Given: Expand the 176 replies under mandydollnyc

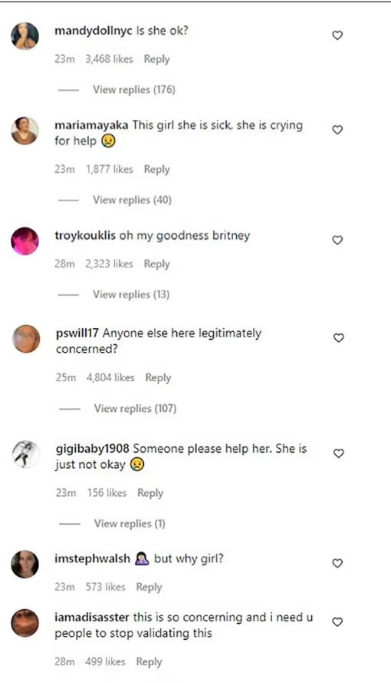Looking at the screenshot, I should point(134,90).
